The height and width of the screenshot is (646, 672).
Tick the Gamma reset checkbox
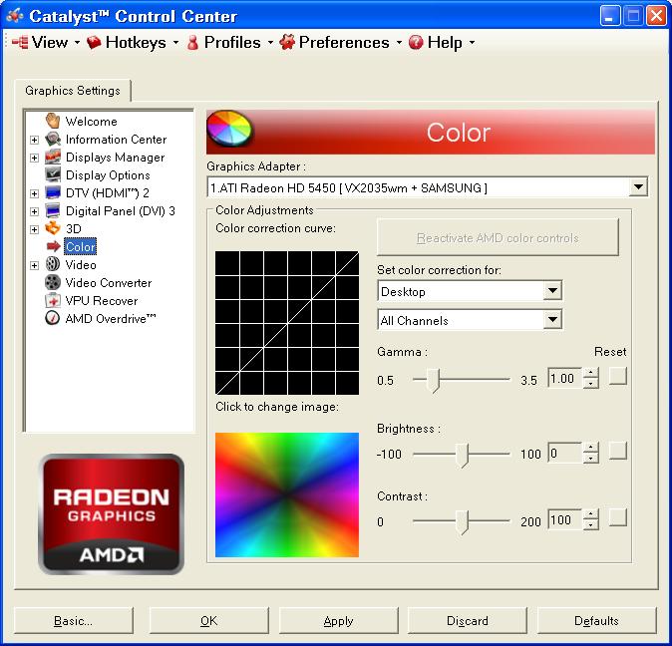pos(618,376)
